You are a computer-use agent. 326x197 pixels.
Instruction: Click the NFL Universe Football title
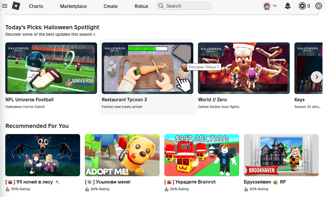[x=30, y=100]
